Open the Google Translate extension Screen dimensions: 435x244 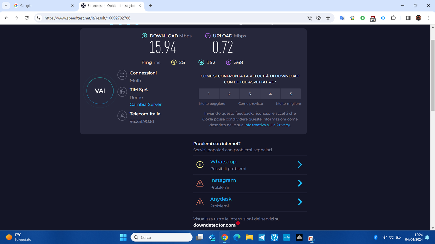pos(342,18)
